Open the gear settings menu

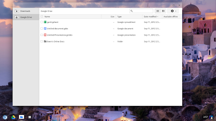(173, 11)
